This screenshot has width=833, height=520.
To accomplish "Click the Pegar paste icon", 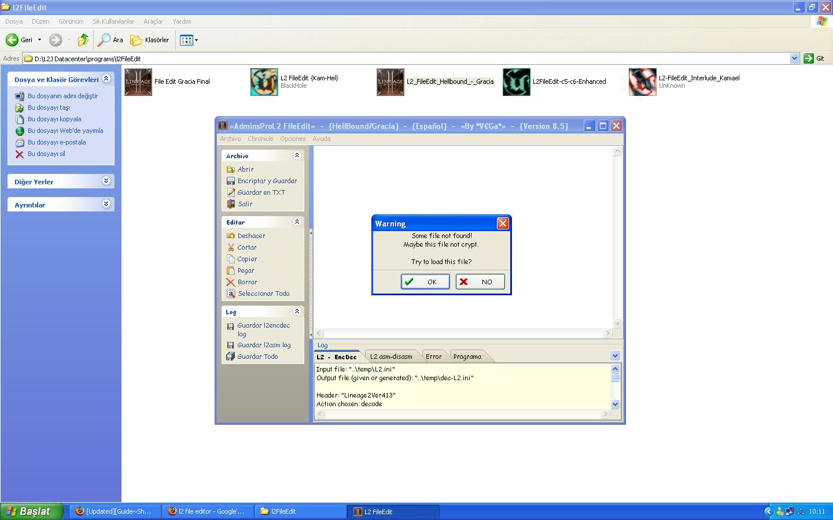I will coord(231,270).
